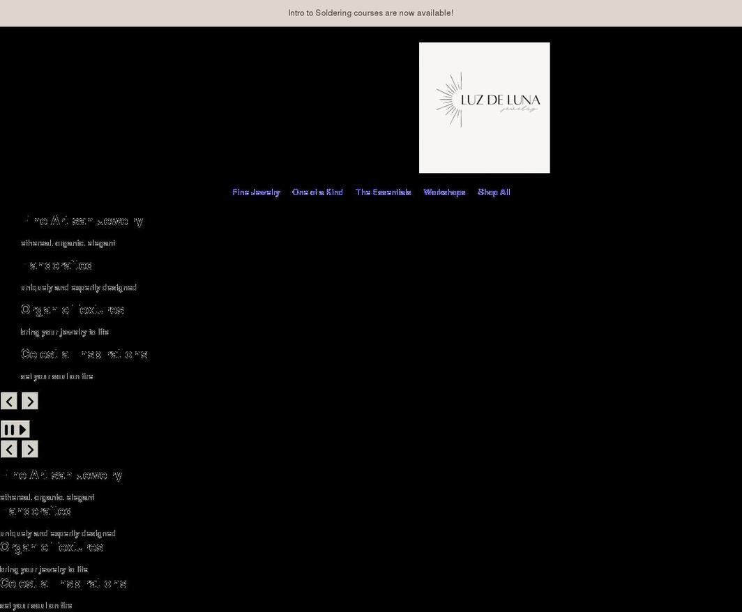Select Shop All in the navigation
Screen dimensions: 742x612
(x=494, y=192)
